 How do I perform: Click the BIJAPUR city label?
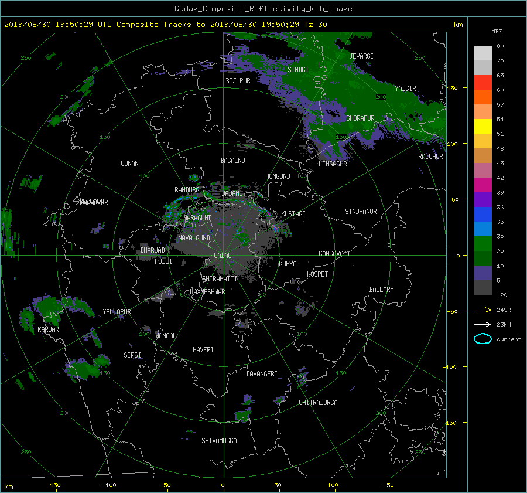(x=238, y=81)
